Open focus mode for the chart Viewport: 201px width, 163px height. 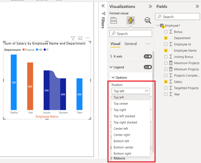pyautogui.click(x=80, y=38)
